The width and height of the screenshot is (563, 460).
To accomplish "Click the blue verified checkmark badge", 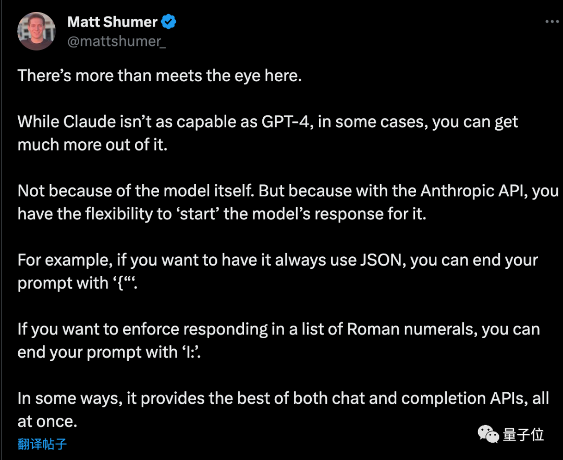I will (x=168, y=22).
